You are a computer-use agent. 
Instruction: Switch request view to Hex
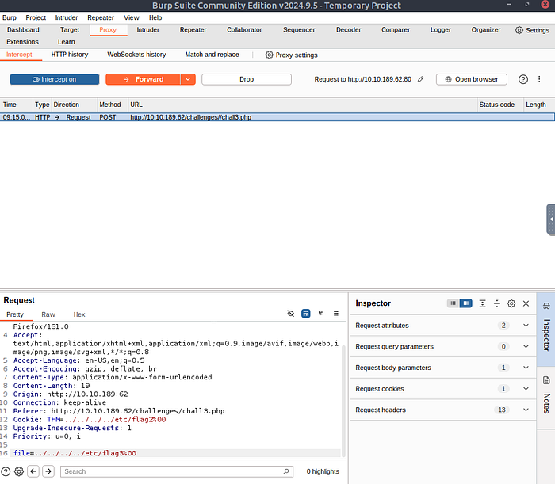(x=79, y=314)
